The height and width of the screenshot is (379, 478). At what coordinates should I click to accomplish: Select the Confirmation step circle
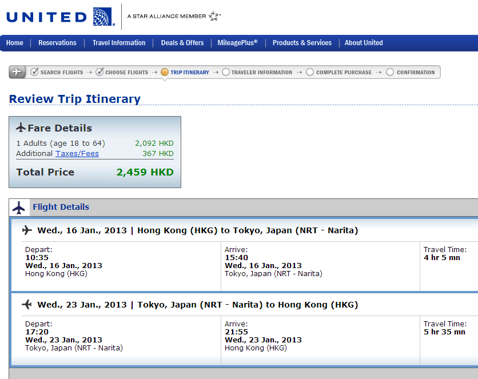[x=390, y=73]
